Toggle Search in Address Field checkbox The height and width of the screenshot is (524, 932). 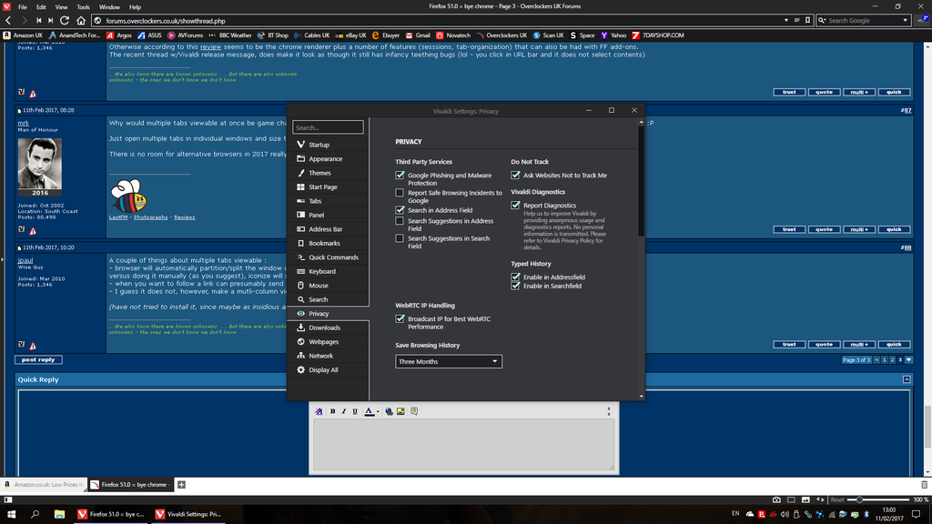point(400,210)
